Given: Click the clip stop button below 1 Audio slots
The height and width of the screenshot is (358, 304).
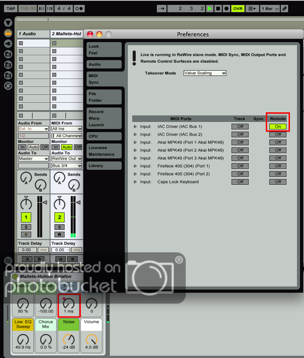Looking at the screenshot, I should click(x=21, y=115).
